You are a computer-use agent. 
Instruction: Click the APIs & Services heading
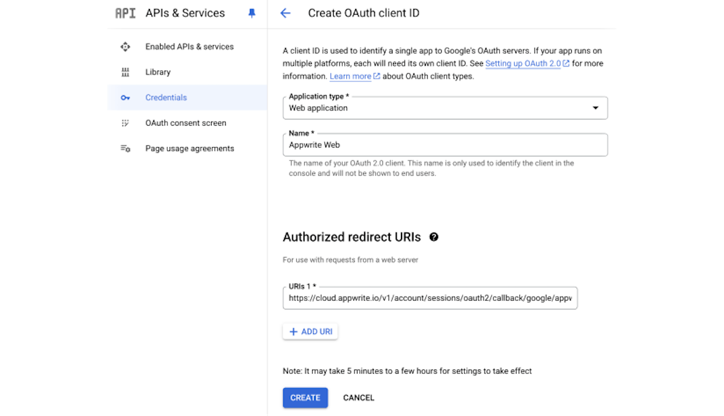click(185, 13)
